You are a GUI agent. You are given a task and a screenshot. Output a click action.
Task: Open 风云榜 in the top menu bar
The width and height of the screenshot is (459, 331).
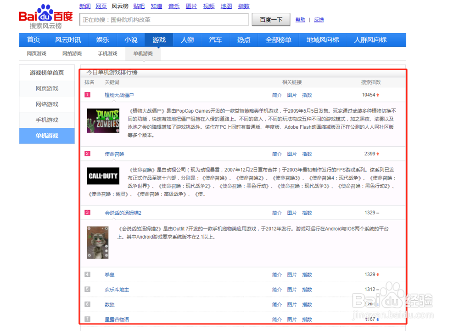click(x=119, y=6)
